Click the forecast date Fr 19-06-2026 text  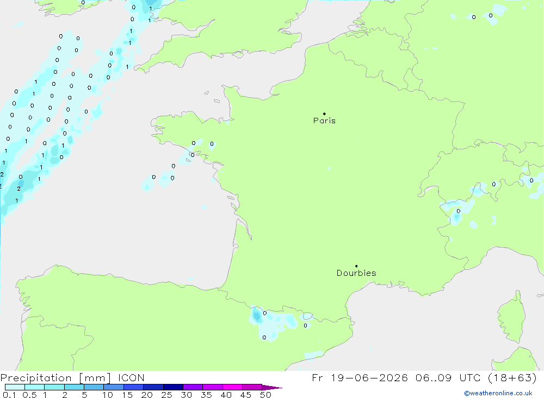[x=360, y=377]
